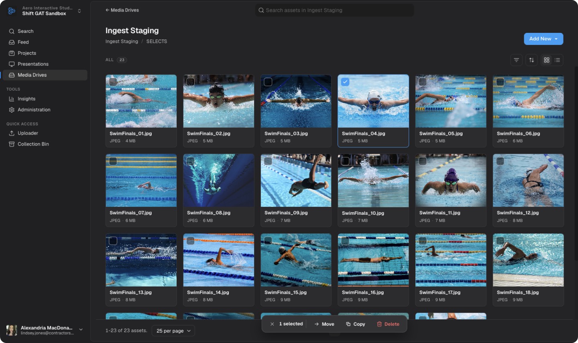Click the SwimFinals_14.jpg file name
Image resolution: width=578 pixels, height=343 pixels.
tap(208, 293)
